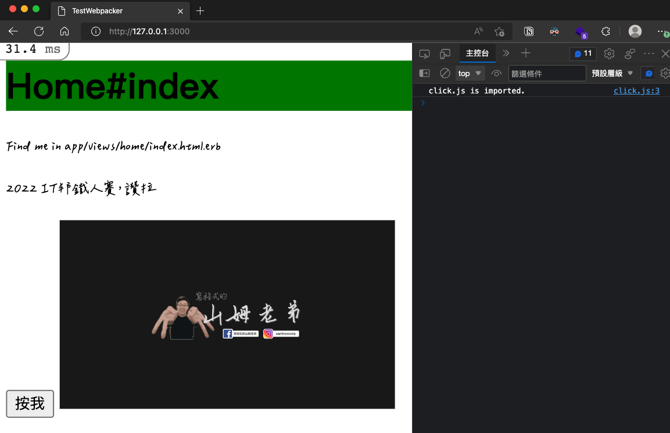
Task: Open DevTools customize three-dots menu
Action: tap(648, 54)
